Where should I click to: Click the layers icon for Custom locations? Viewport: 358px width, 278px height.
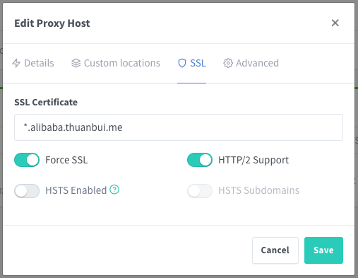click(76, 63)
